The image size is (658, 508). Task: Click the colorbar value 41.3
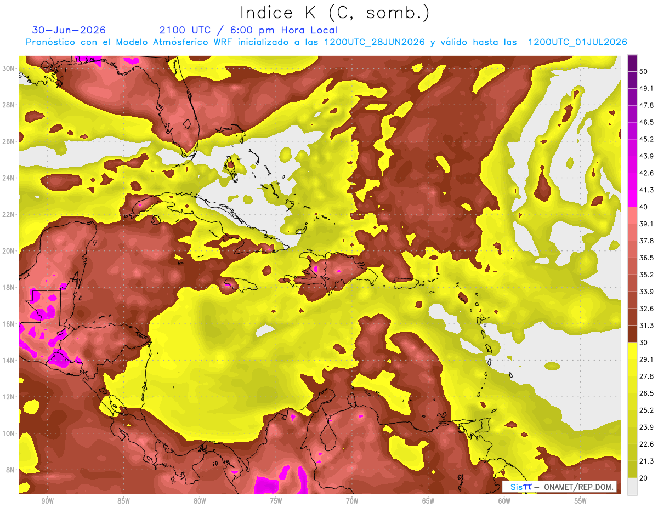click(646, 190)
